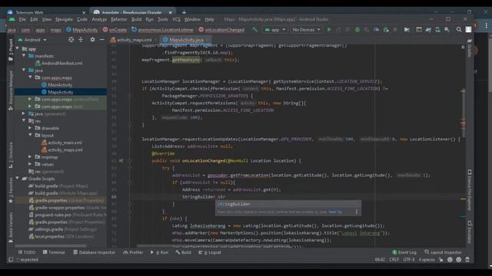Click the user avatar icon in toolbar
Screen dimensions: 492x276
(x=468, y=29)
